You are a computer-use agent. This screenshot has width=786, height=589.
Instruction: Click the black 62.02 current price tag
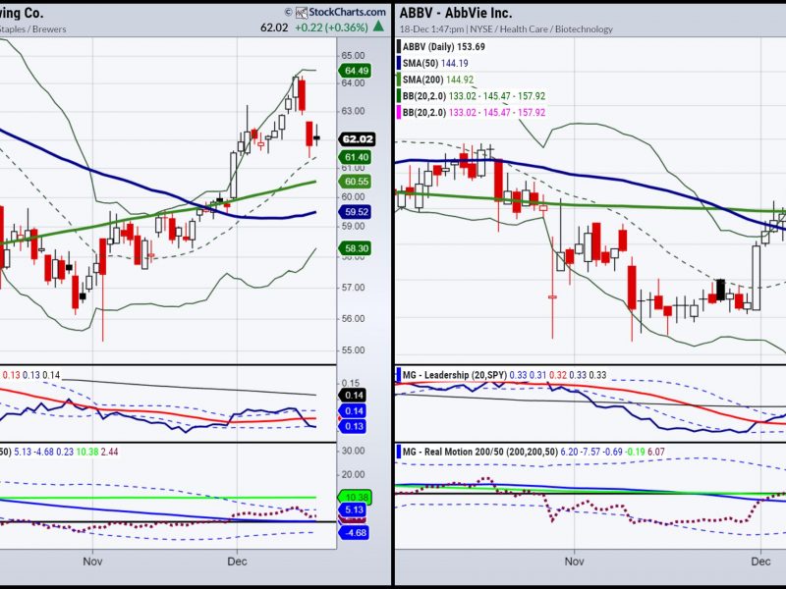coord(357,139)
